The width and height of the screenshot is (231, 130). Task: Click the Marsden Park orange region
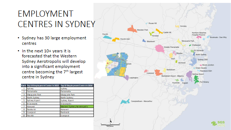tap(132, 29)
